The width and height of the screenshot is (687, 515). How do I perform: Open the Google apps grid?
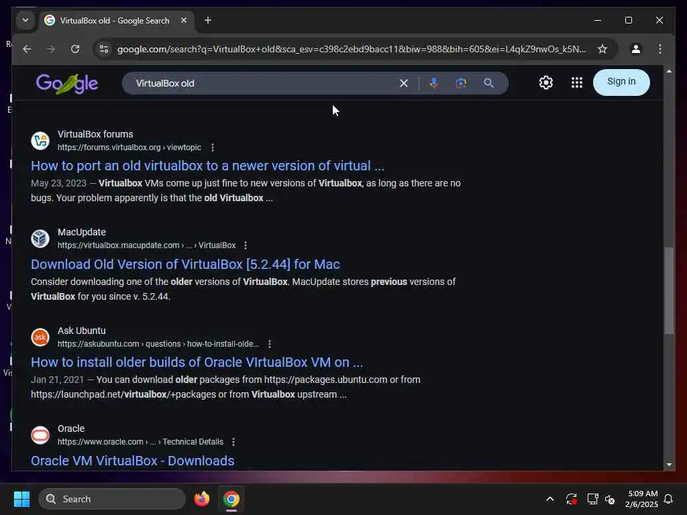[x=577, y=82]
